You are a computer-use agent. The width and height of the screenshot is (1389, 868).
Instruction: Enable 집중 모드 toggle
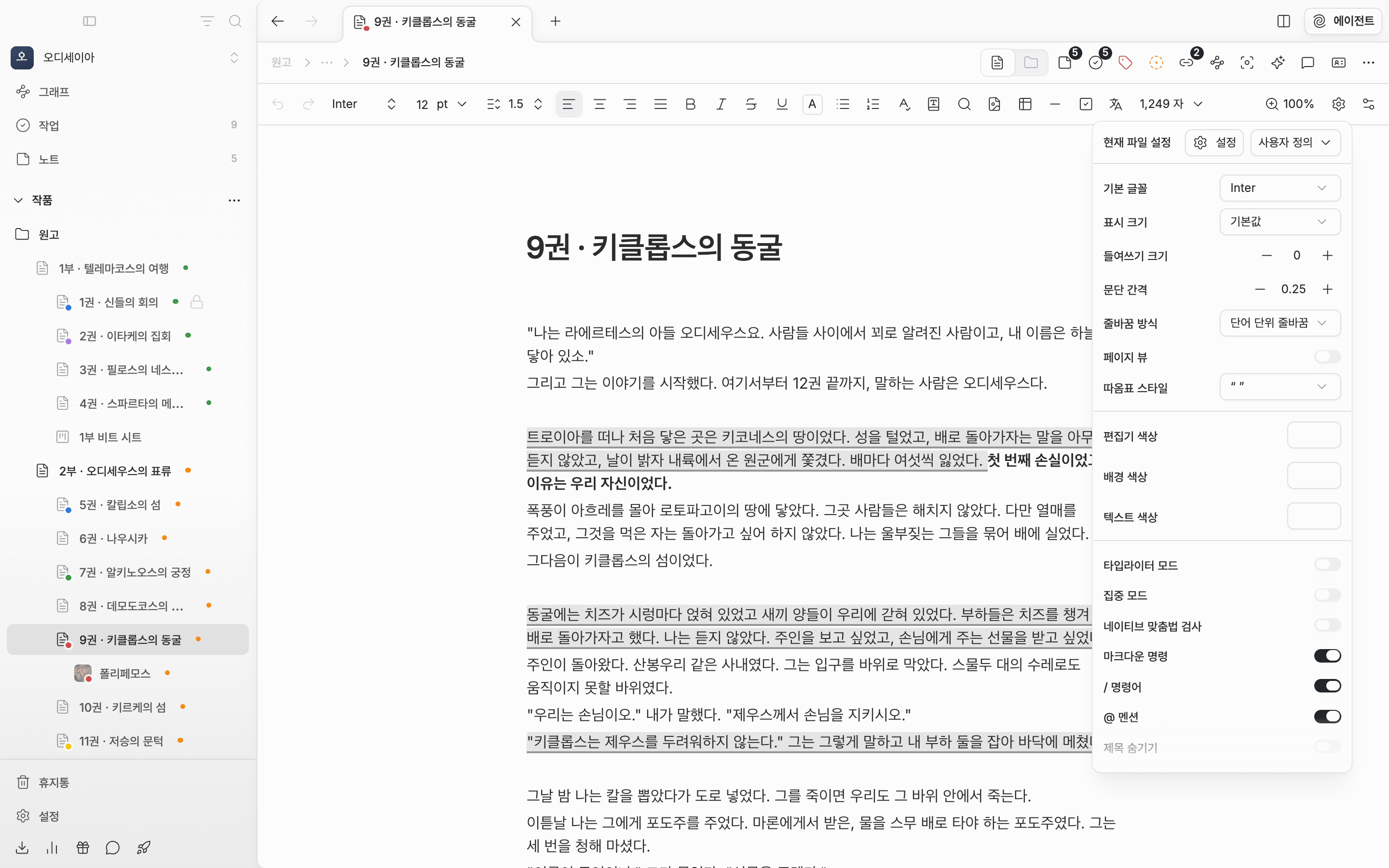(x=1327, y=596)
